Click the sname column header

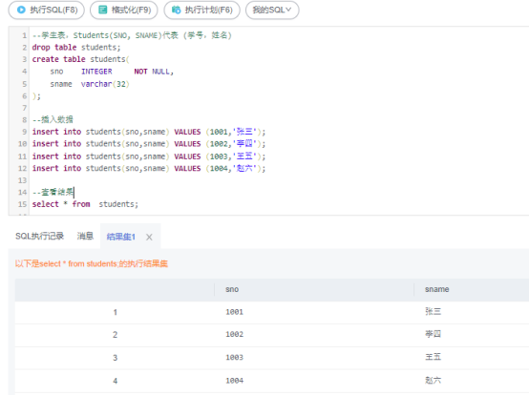click(x=437, y=289)
